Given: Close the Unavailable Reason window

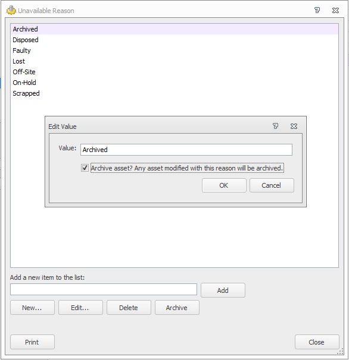Looking at the screenshot, I should [x=335, y=10].
